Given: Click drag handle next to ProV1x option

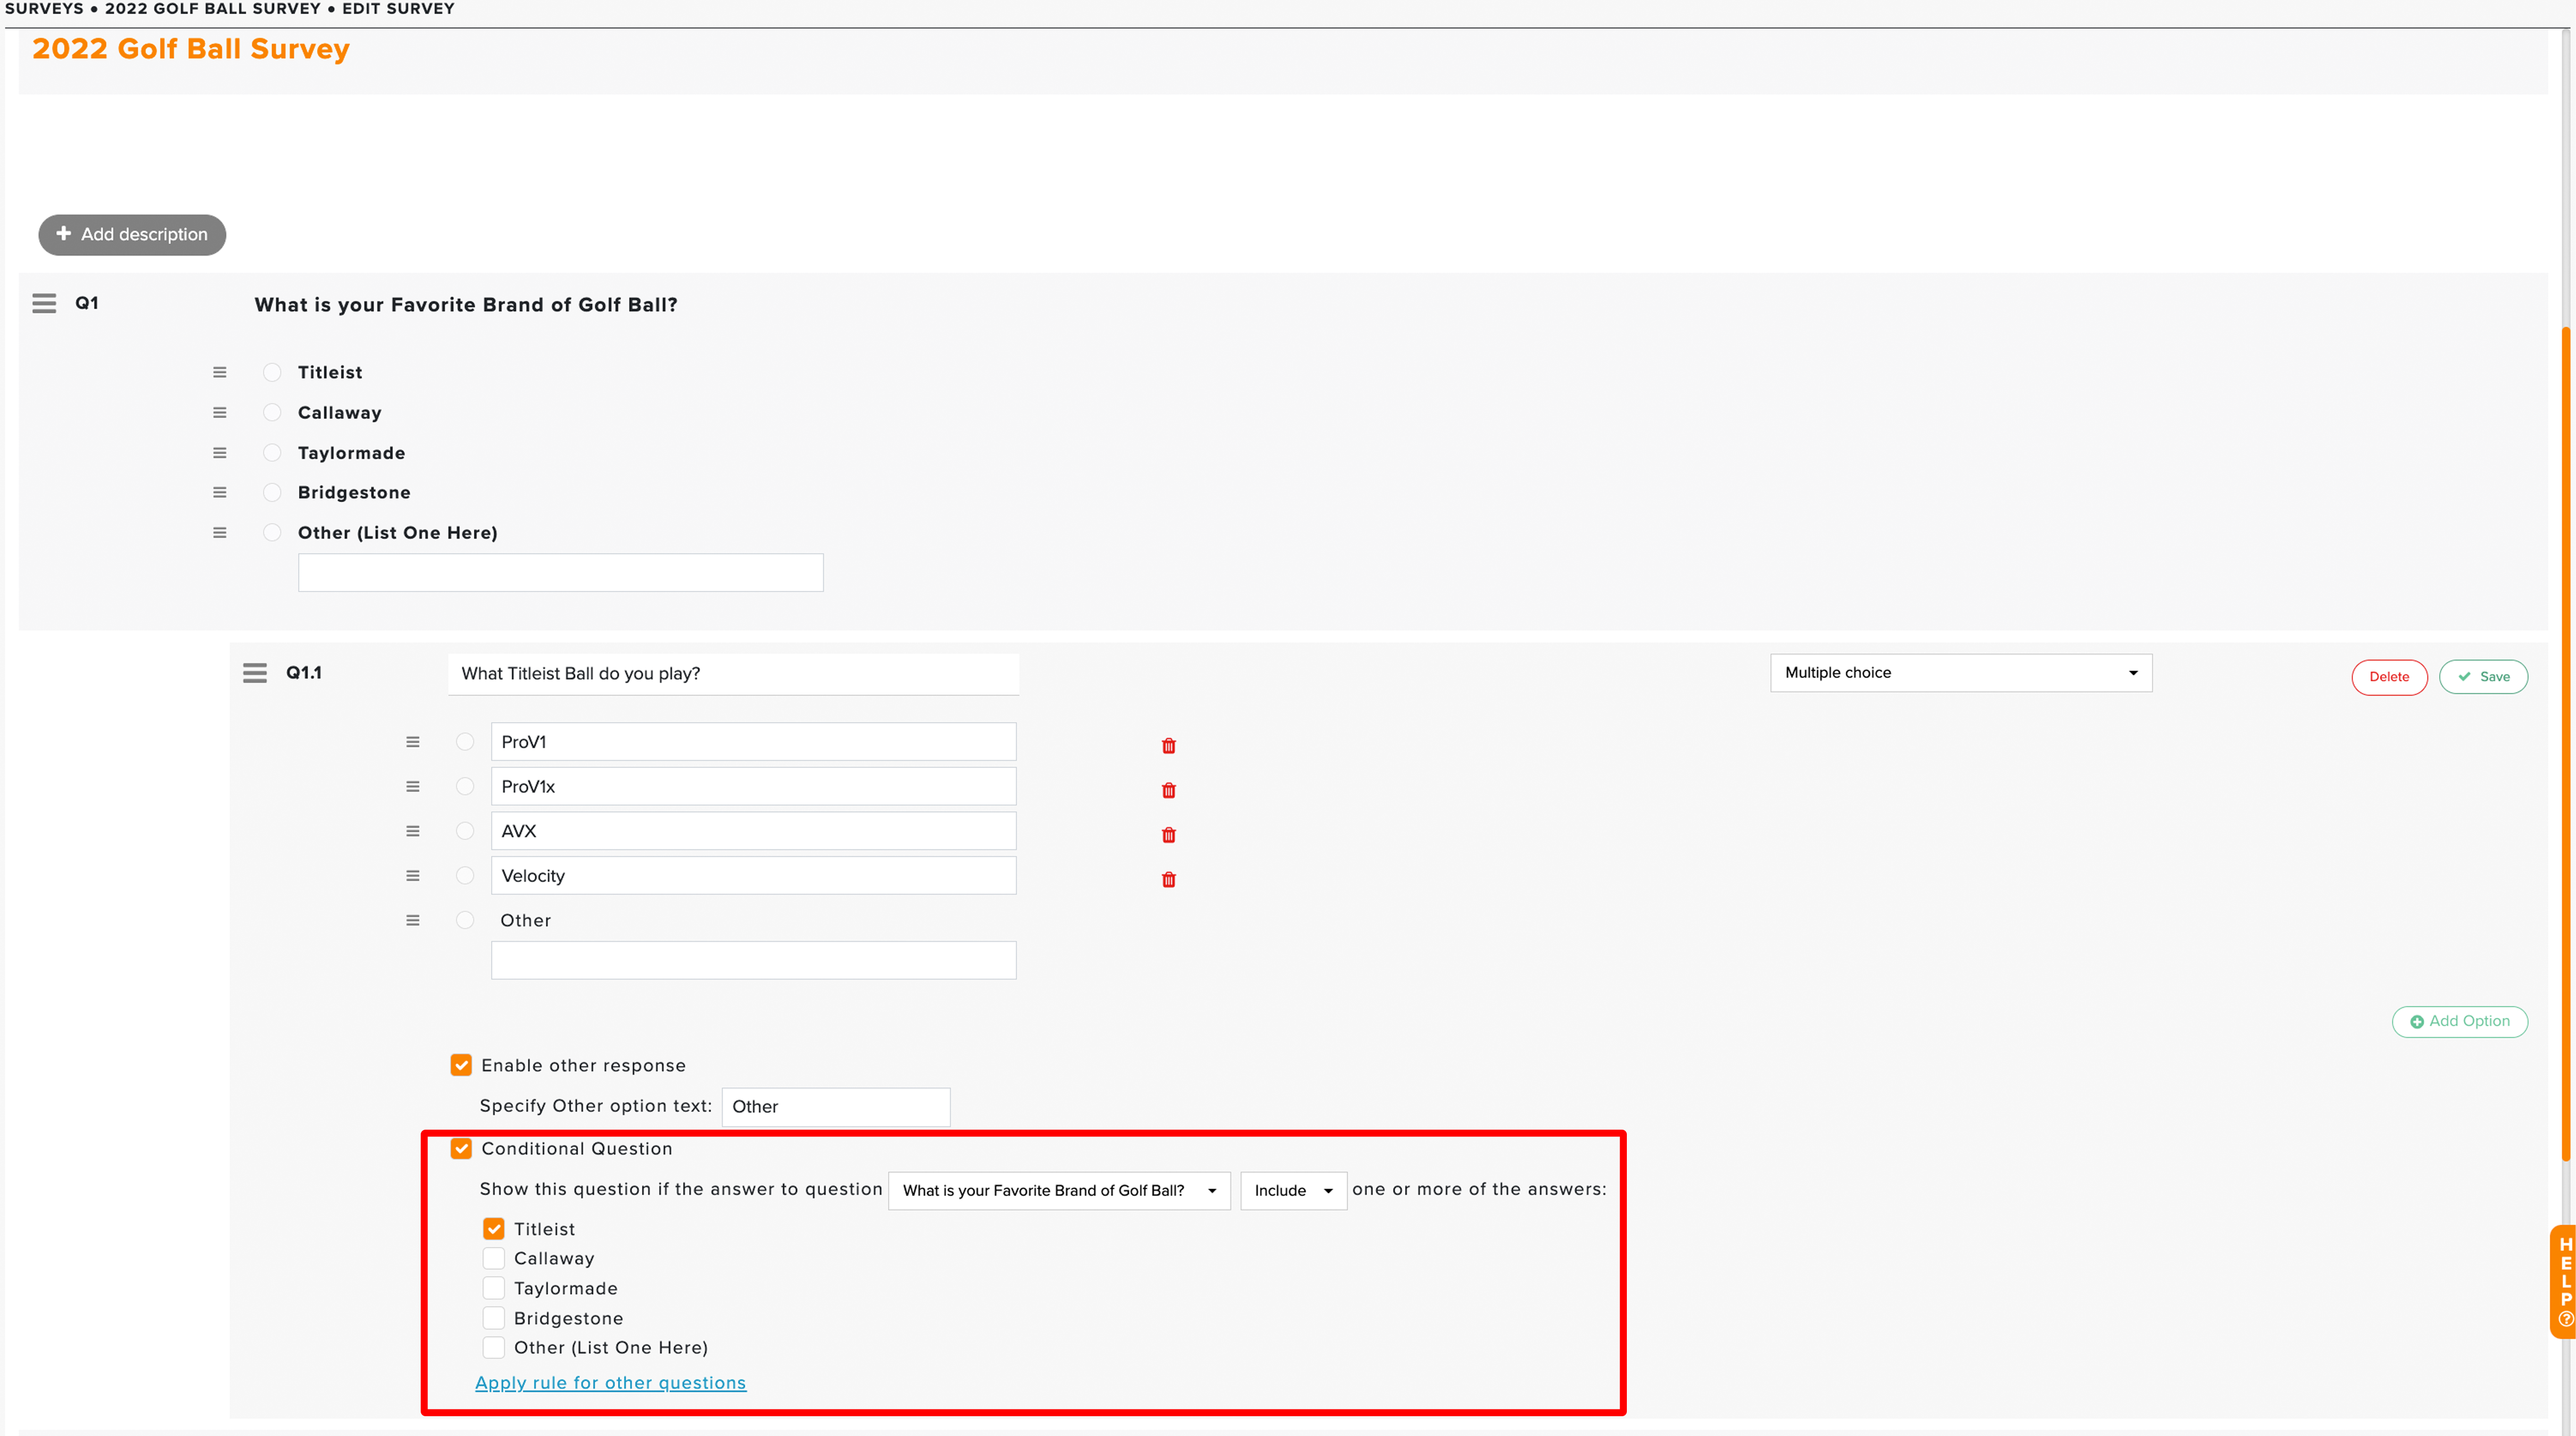Looking at the screenshot, I should 413,787.
